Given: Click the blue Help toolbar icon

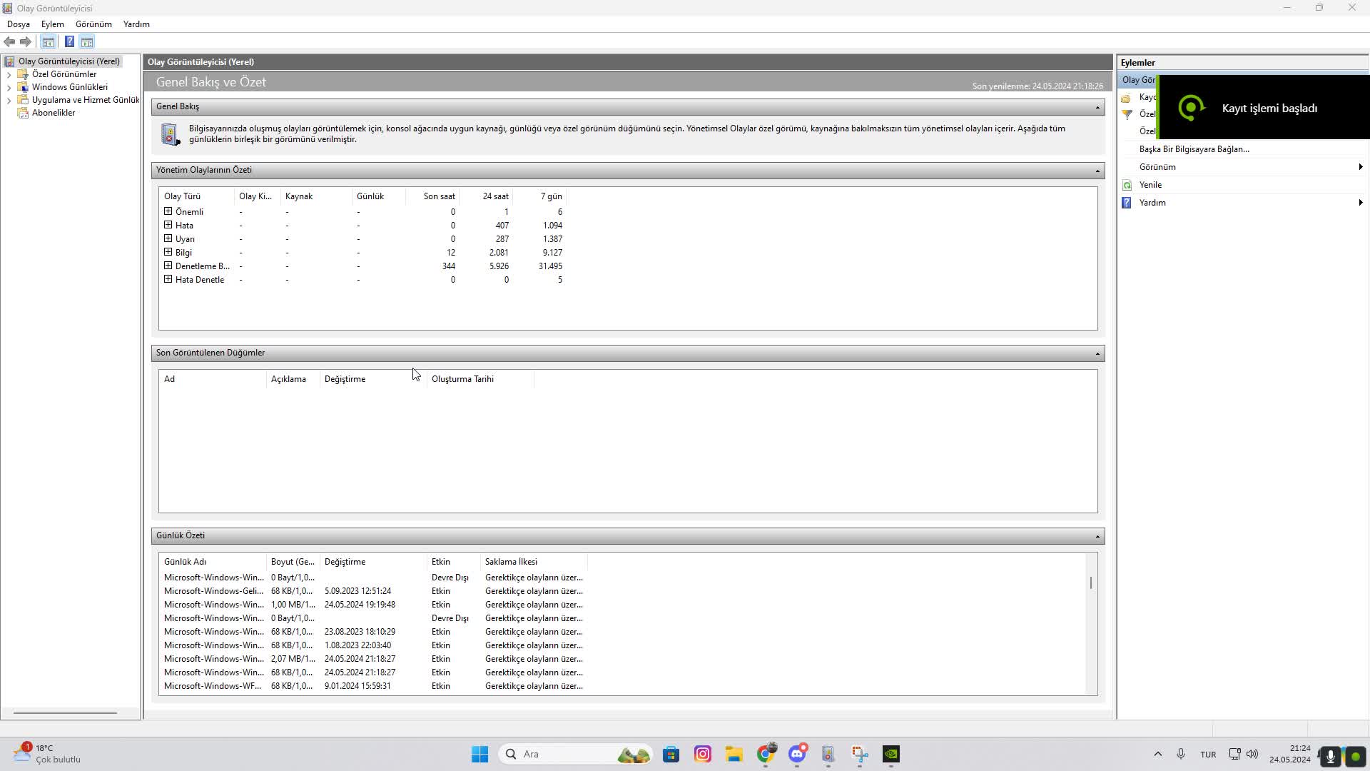Looking at the screenshot, I should coord(69,42).
